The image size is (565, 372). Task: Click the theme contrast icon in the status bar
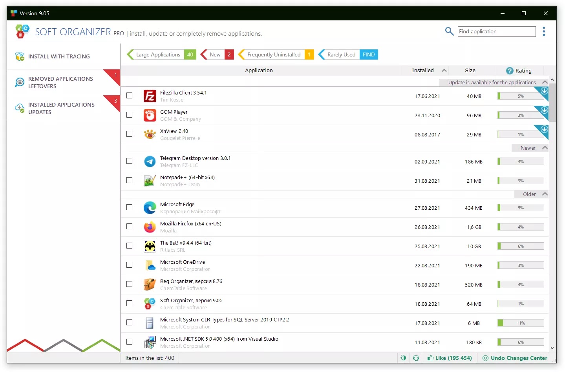[403, 358]
